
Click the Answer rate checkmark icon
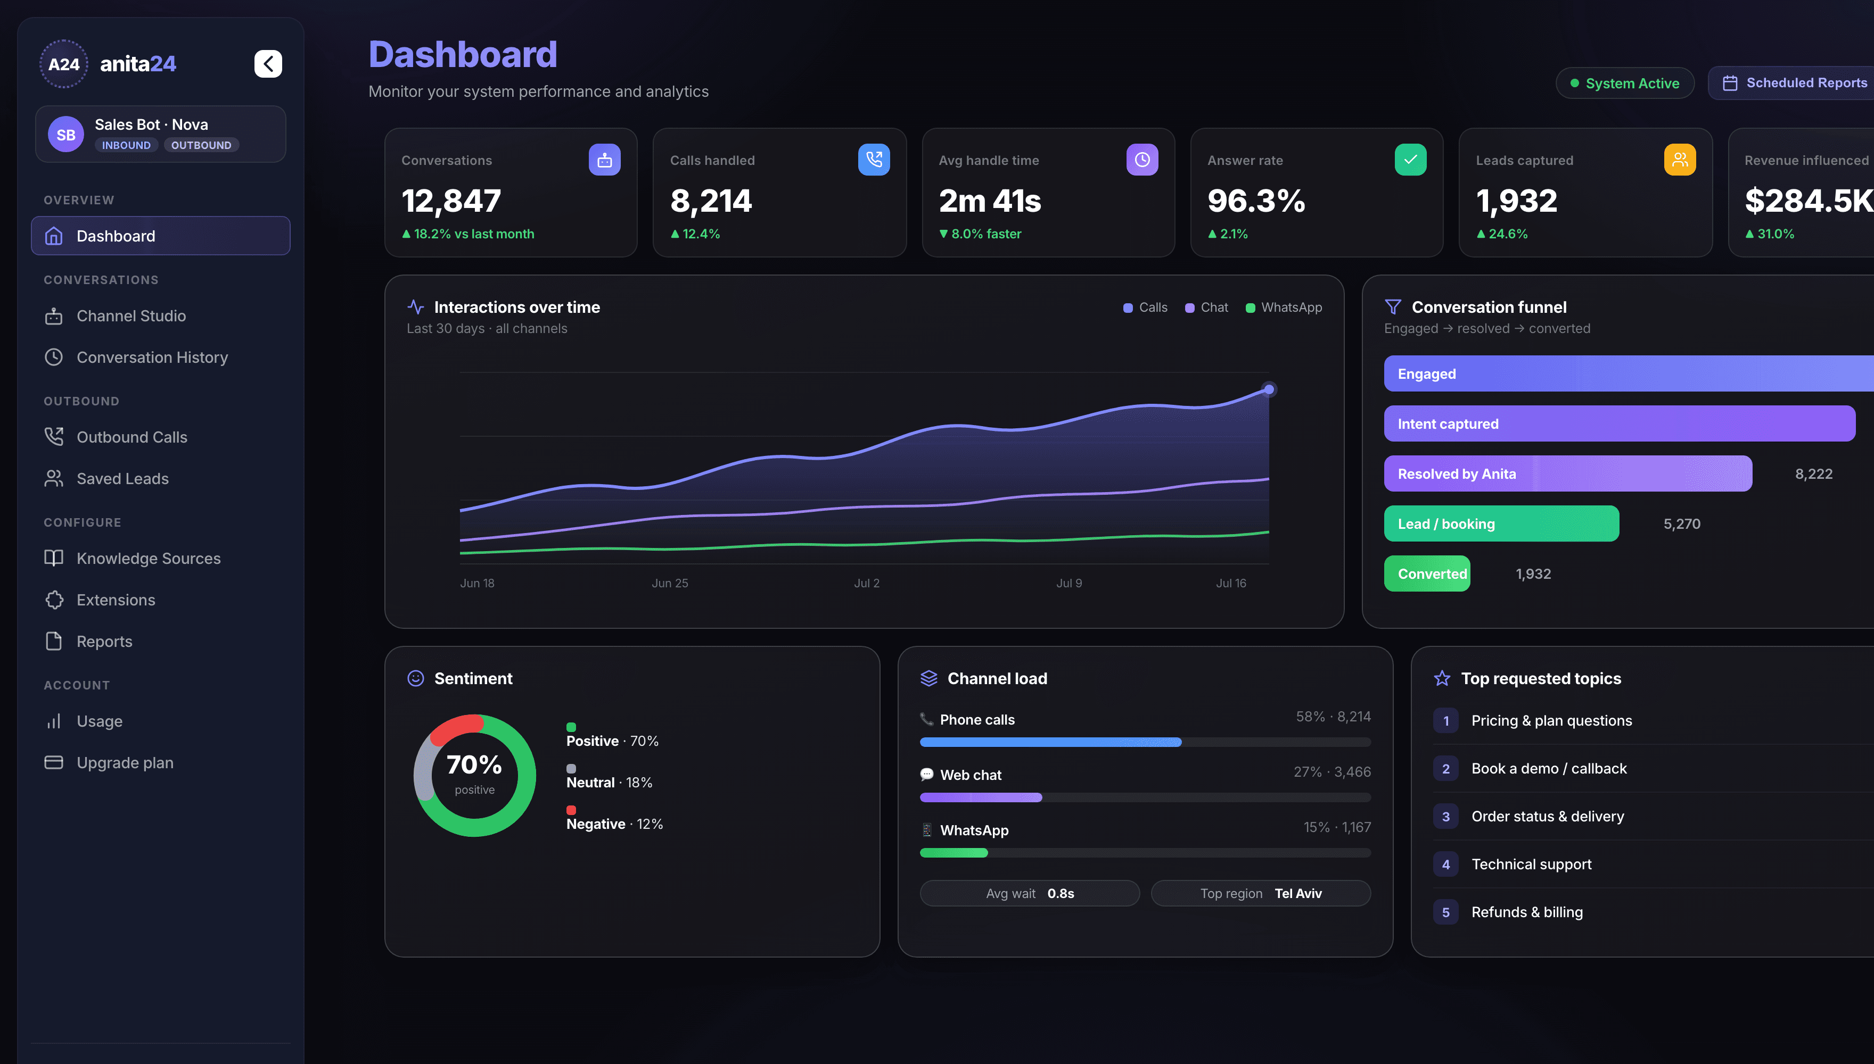coord(1410,160)
